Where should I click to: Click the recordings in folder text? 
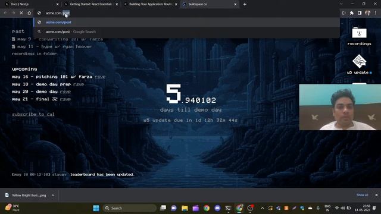click(x=35, y=53)
